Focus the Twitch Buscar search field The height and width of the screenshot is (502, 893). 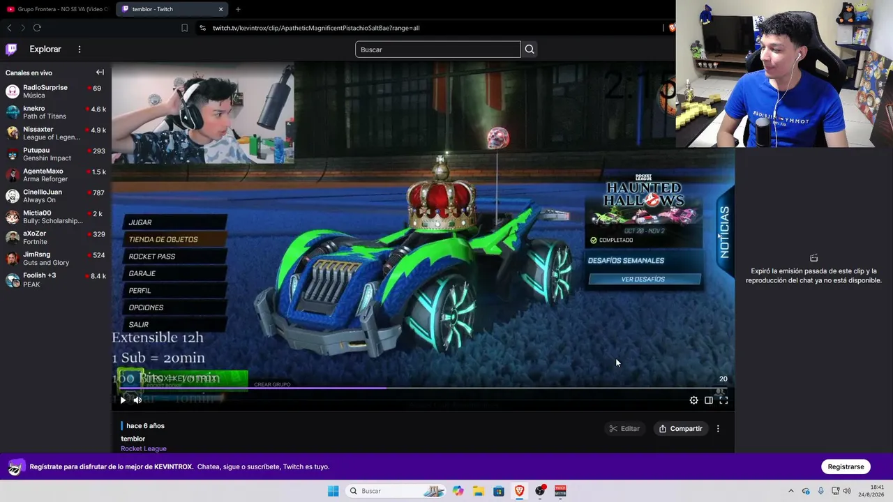[437, 50]
